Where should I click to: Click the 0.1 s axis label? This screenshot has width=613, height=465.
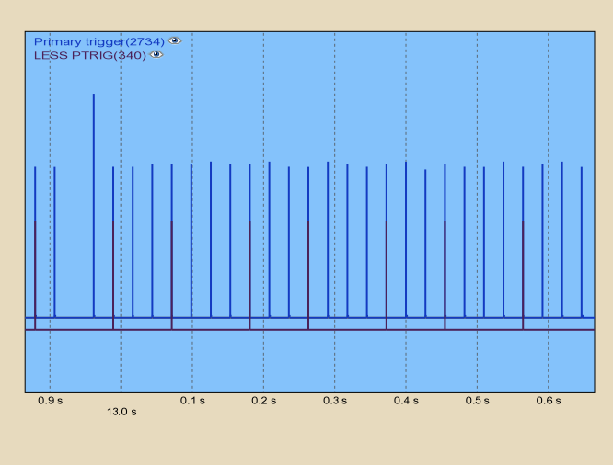tap(192, 401)
